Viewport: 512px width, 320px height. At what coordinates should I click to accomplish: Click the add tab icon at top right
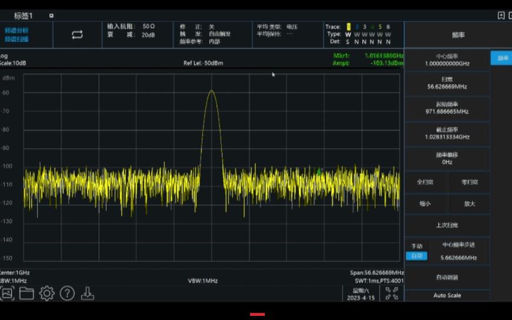click(501, 16)
